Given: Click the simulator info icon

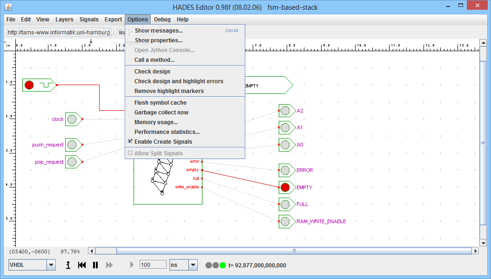Looking at the screenshot, I should click(x=68, y=265).
